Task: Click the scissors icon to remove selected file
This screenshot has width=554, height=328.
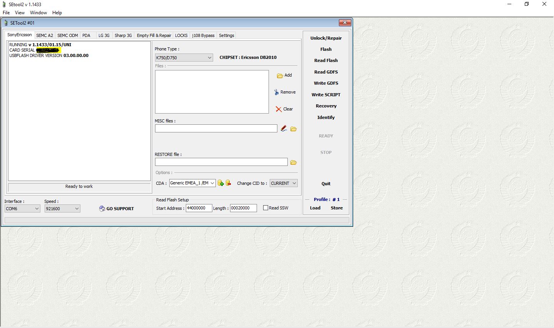Action: (x=276, y=92)
